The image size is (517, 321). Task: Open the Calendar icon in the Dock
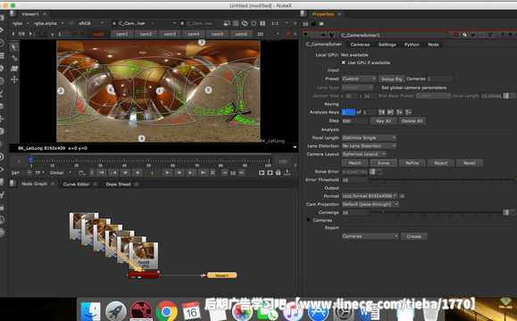(x=191, y=311)
